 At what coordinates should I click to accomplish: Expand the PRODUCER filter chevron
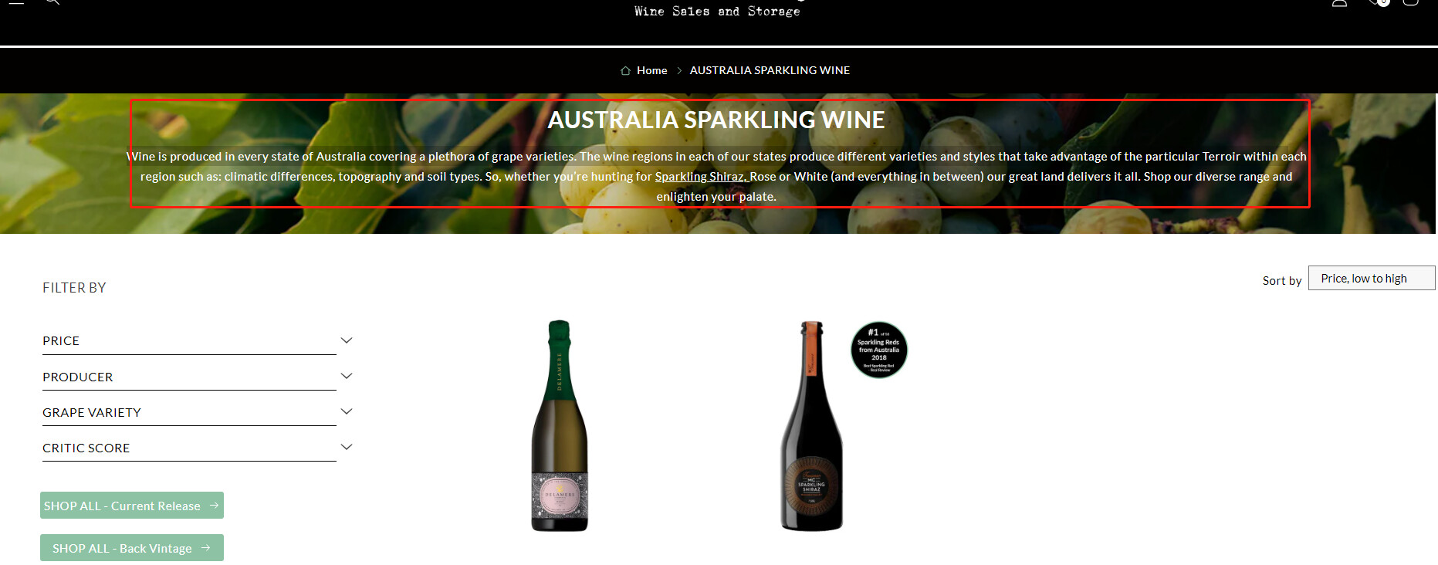[x=347, y=376]
